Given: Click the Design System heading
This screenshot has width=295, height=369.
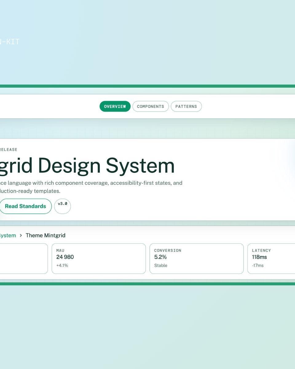Looking at the screenshot, I should point(87,166).
